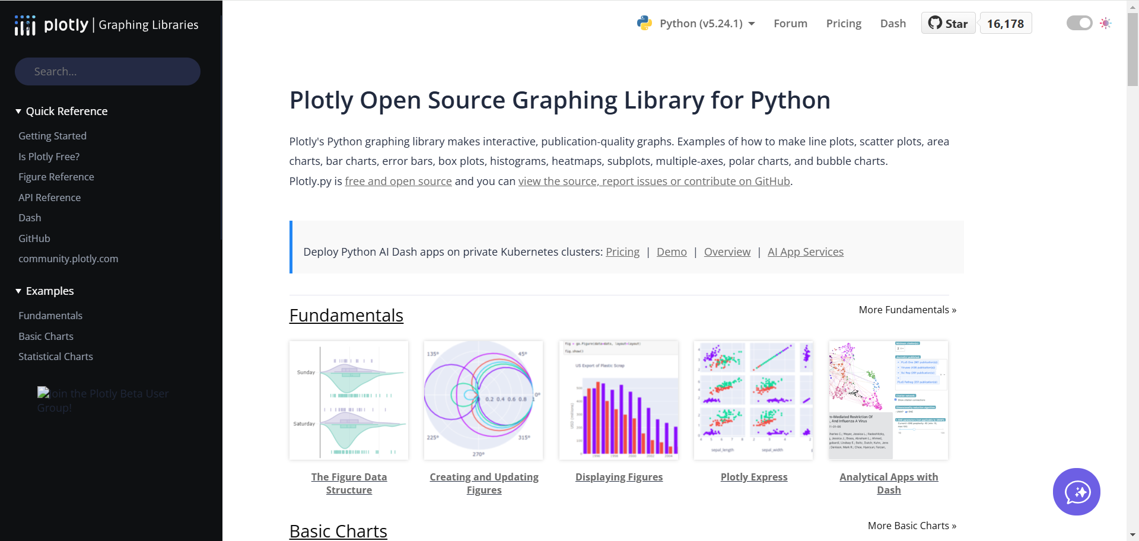The height and width of the screenshot is (541, 1139).
Task: Click Demo link in the deploy banner
Action: [x=672, y=252]
